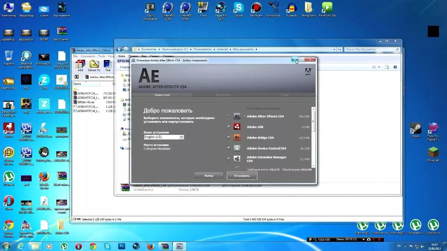Open the File menu in WinRAR

75,56
